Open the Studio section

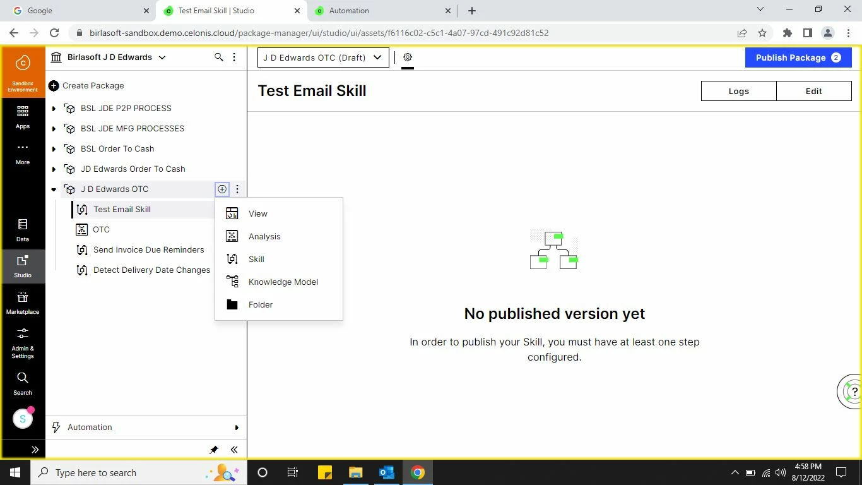(23, 267)
